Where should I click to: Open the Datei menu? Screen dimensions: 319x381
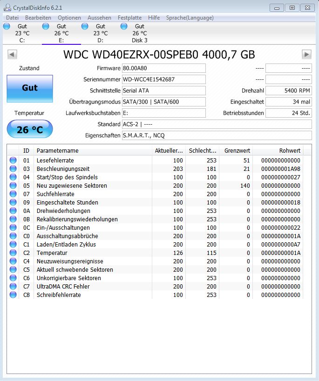[12, 18]
